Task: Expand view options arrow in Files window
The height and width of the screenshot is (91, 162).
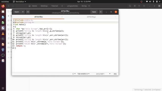Action: [x=139, y=6]
